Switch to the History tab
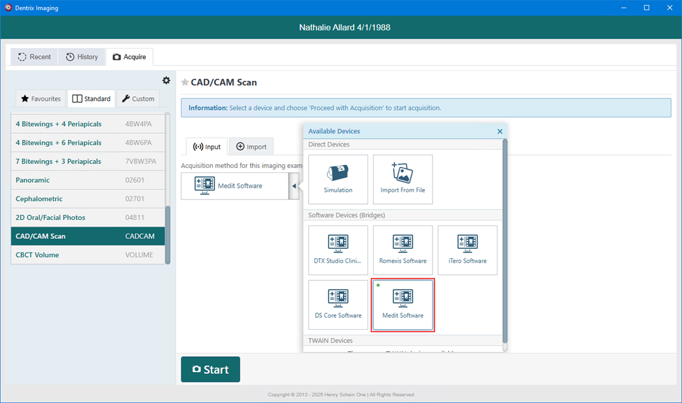The width and height of the screenshot is (682, 403). point(82,57)
